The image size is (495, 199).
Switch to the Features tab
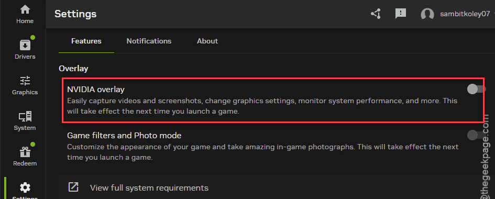(x=86, y=41)
